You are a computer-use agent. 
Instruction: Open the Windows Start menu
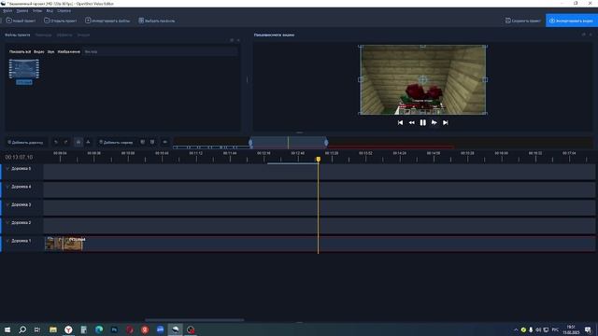pos(7,329)
